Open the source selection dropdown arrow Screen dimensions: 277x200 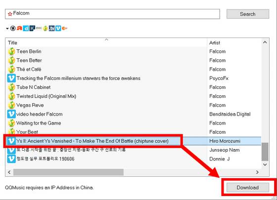(7, 29)
